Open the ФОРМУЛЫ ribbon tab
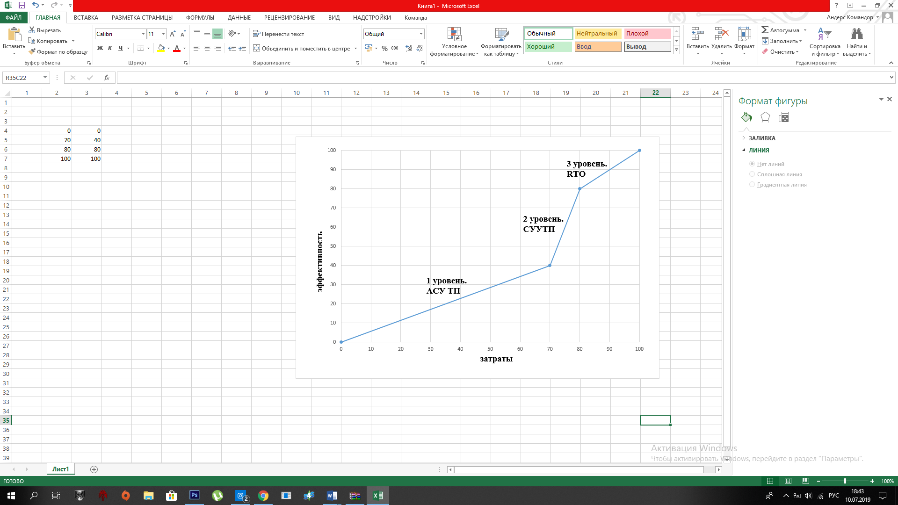898x505 pixels. pos(200,18)
